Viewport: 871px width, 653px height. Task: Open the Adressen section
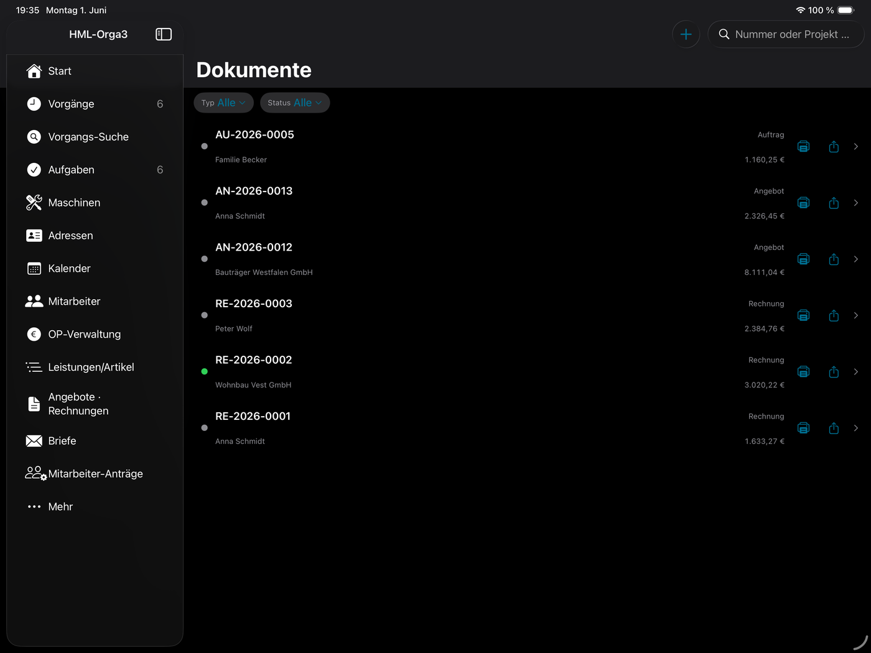pyautogui.click(x=95, y=236)
